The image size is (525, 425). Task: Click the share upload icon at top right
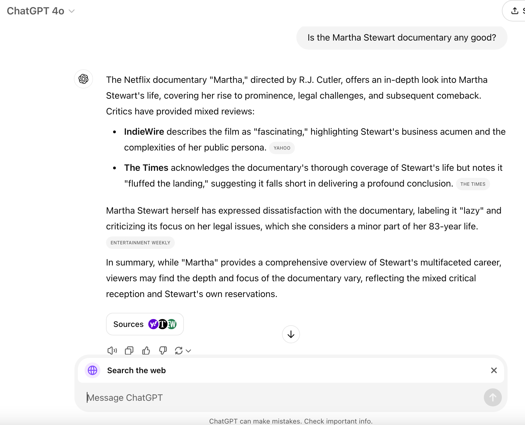[515, 11]
